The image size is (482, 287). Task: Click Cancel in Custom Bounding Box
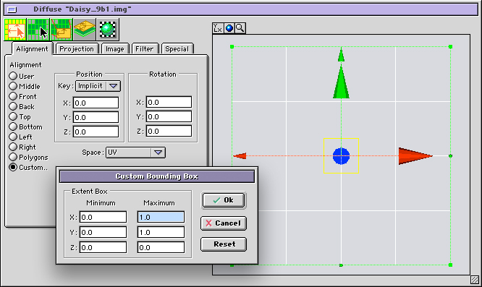coord(224,223)
